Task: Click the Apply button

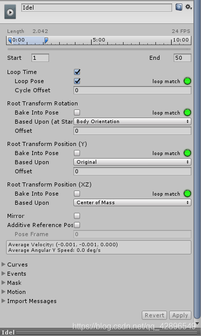Action: coord(180,315)
